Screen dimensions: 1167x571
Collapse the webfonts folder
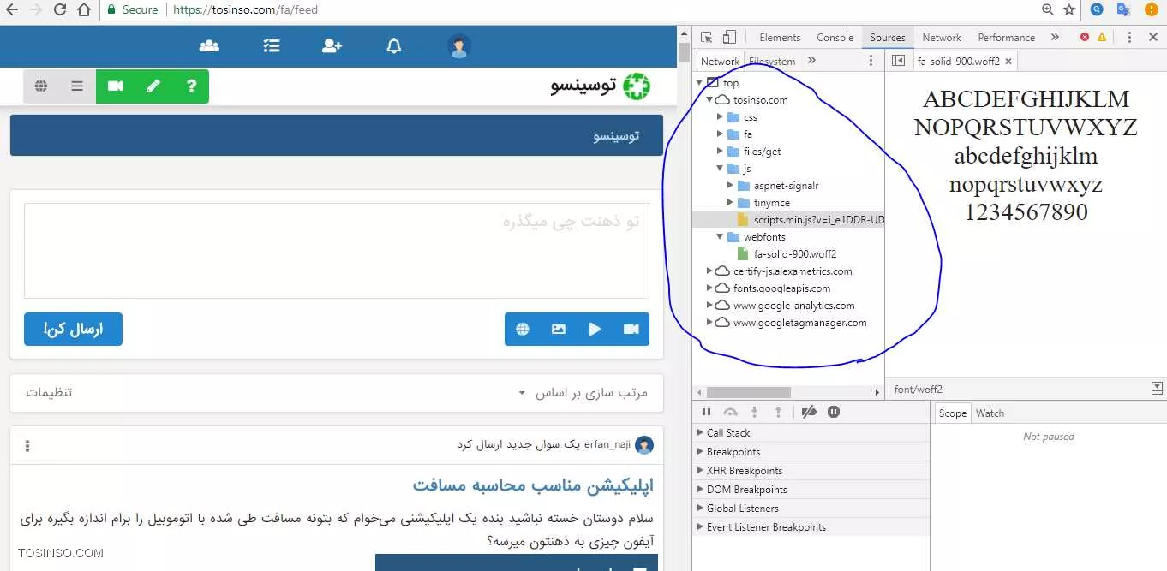721,237
